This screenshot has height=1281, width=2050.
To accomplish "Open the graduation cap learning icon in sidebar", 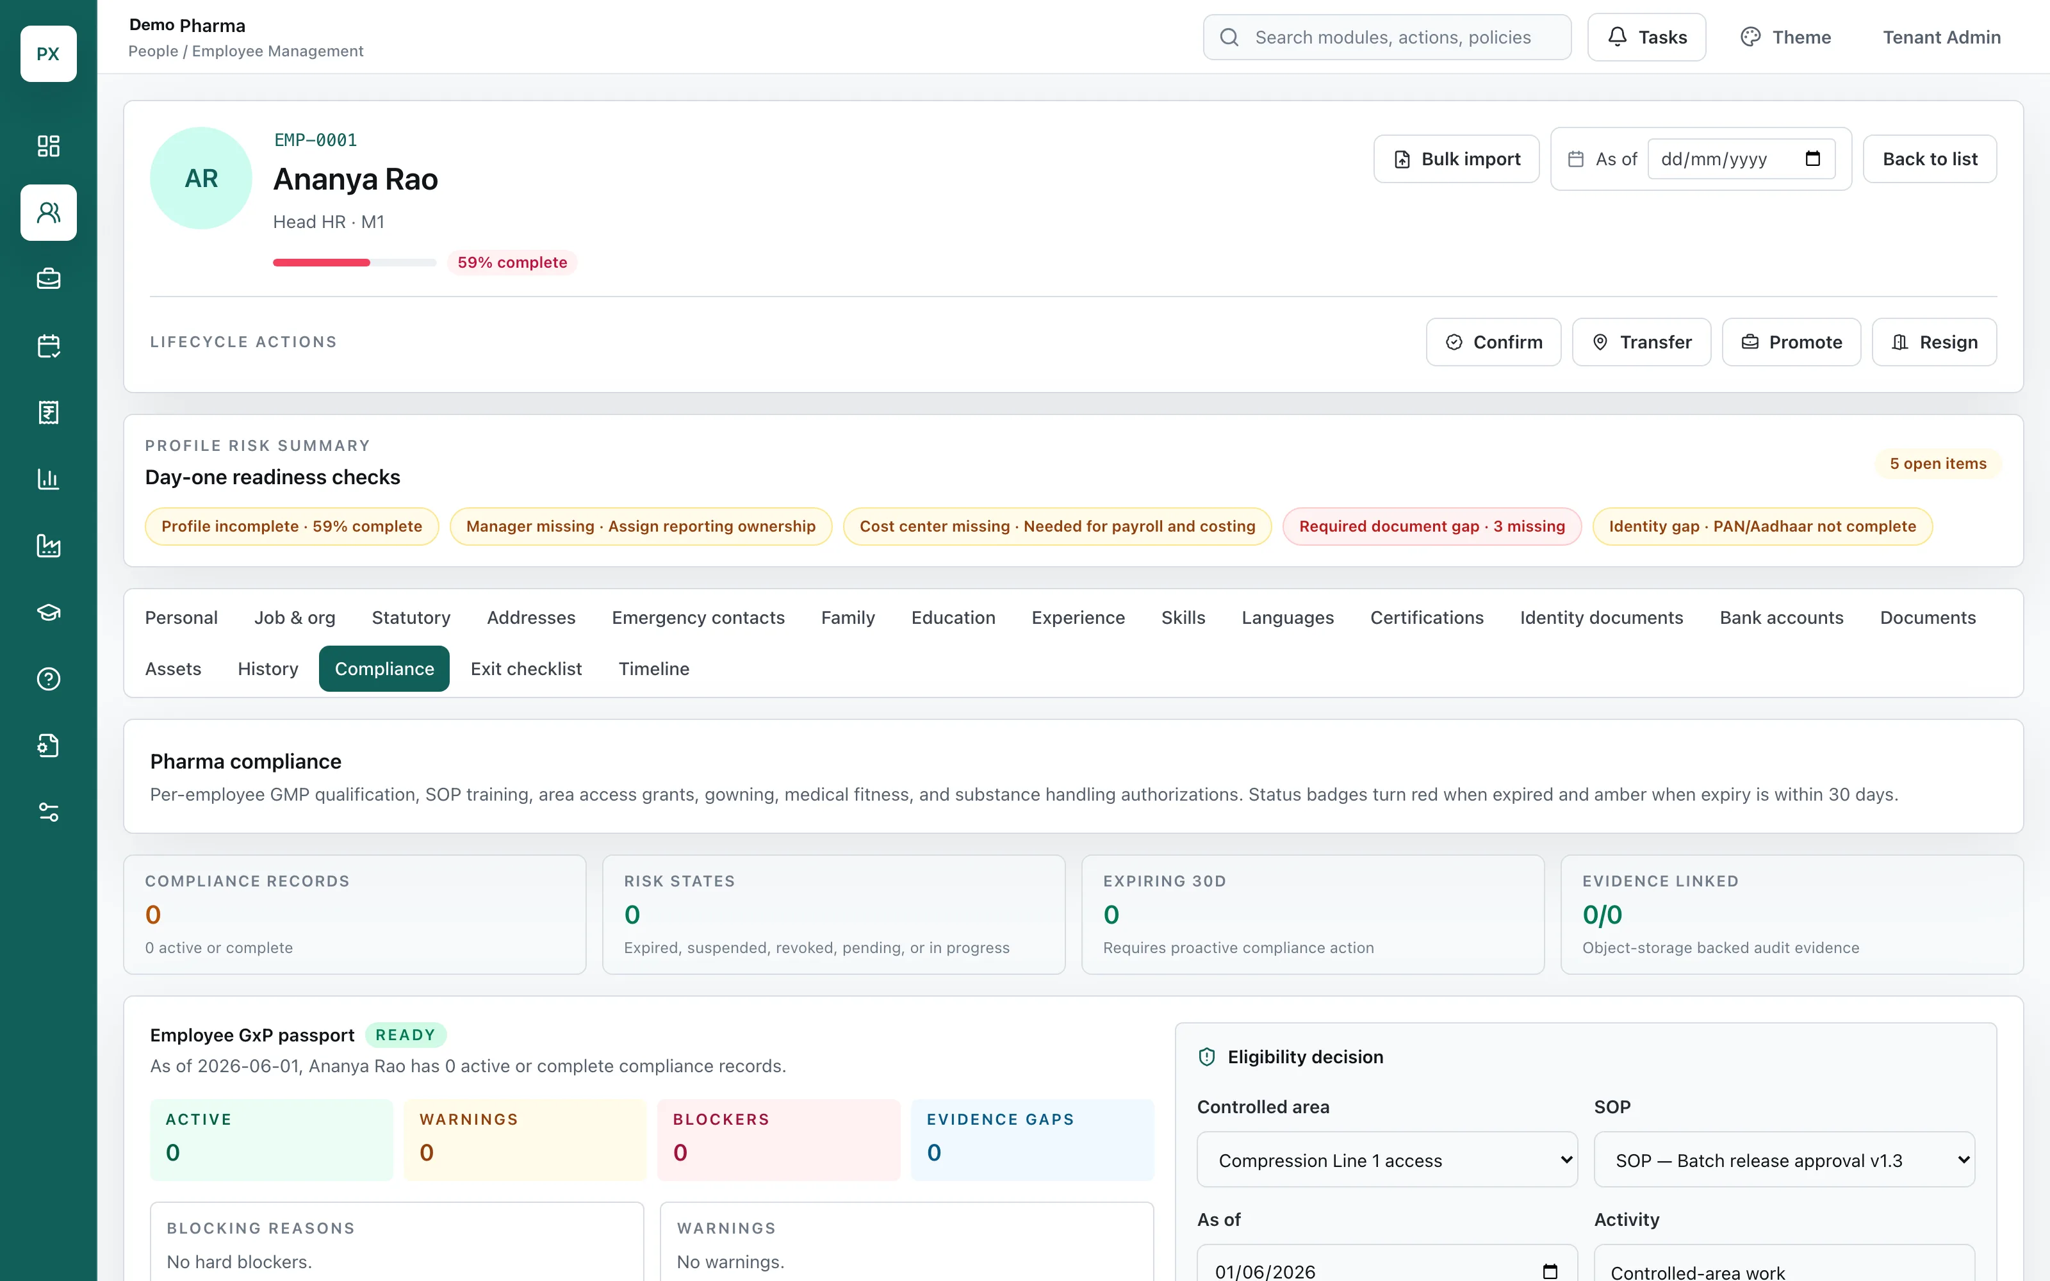I will tap(48, 612).
